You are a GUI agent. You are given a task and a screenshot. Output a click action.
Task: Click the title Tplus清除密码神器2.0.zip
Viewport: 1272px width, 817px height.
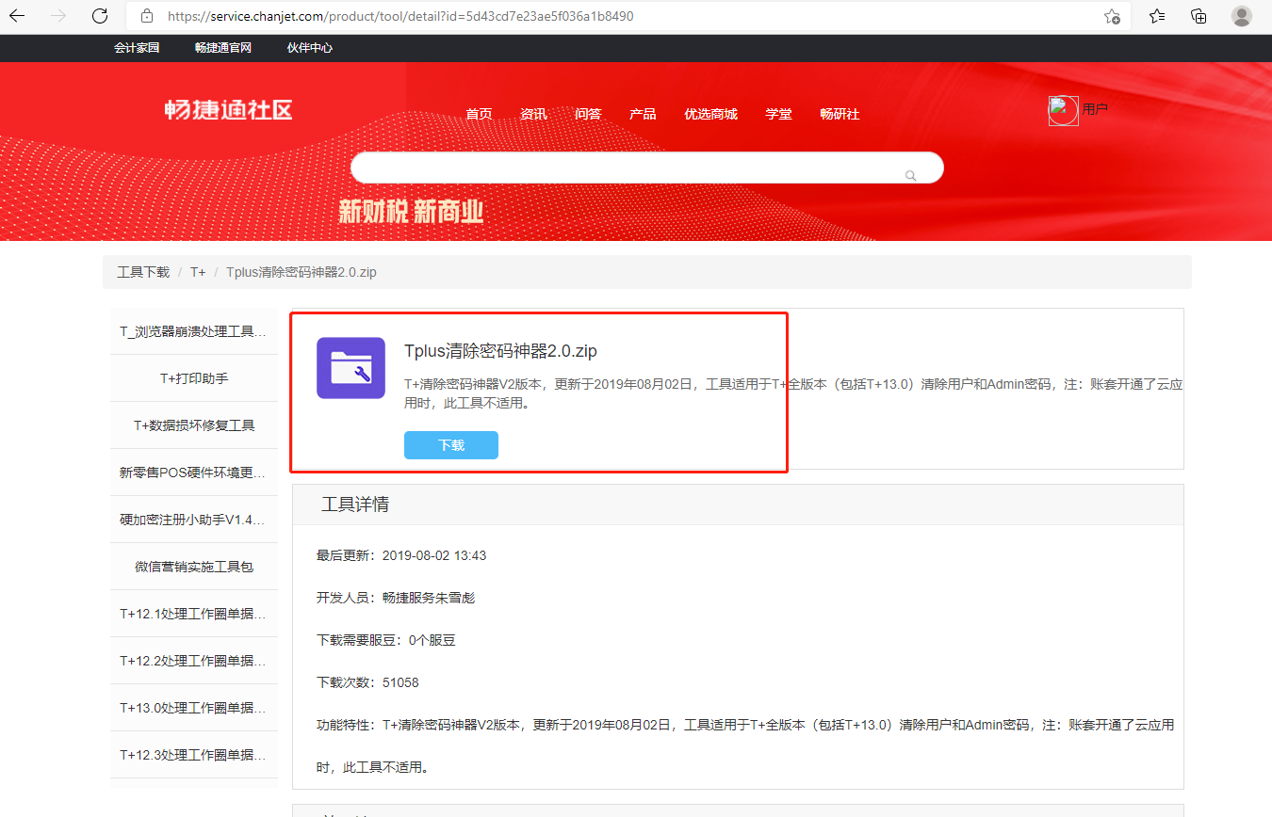click(500, 351)
